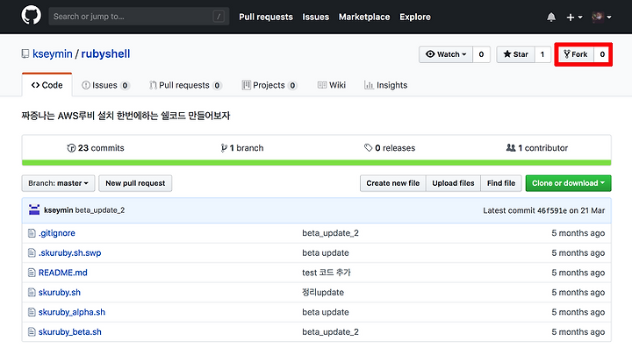Open the GitHub Octocat home logo
632x348 pixels.
pos(31,16)
